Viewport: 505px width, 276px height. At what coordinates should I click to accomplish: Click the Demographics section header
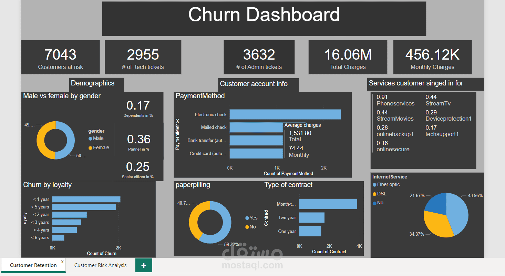[93, 83]
